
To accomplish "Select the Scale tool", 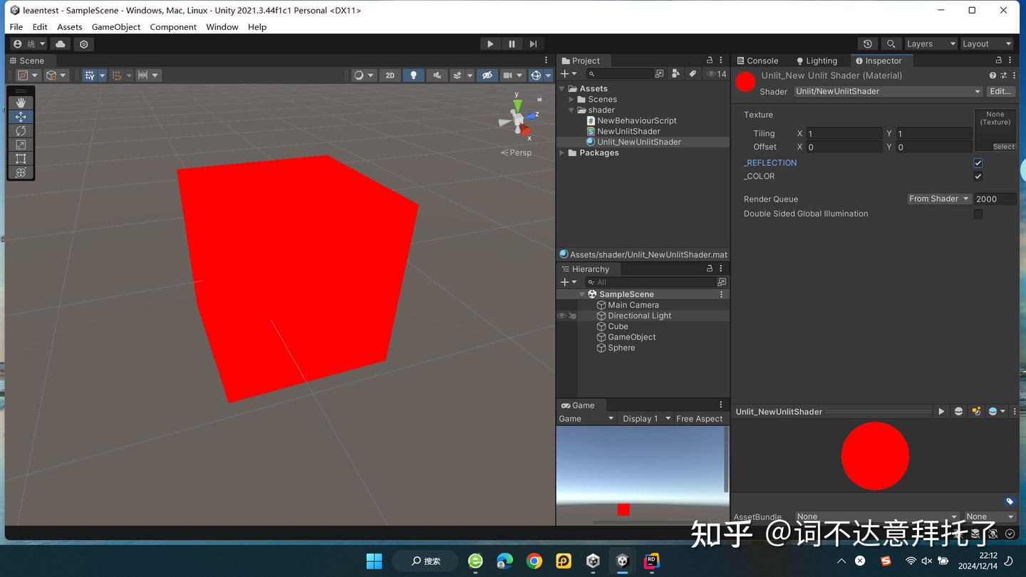I will pyautogui.click(x=21, y=145).
